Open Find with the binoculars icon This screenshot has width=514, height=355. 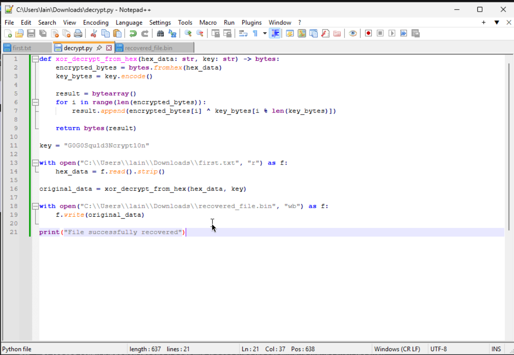[x=160, y=34]
